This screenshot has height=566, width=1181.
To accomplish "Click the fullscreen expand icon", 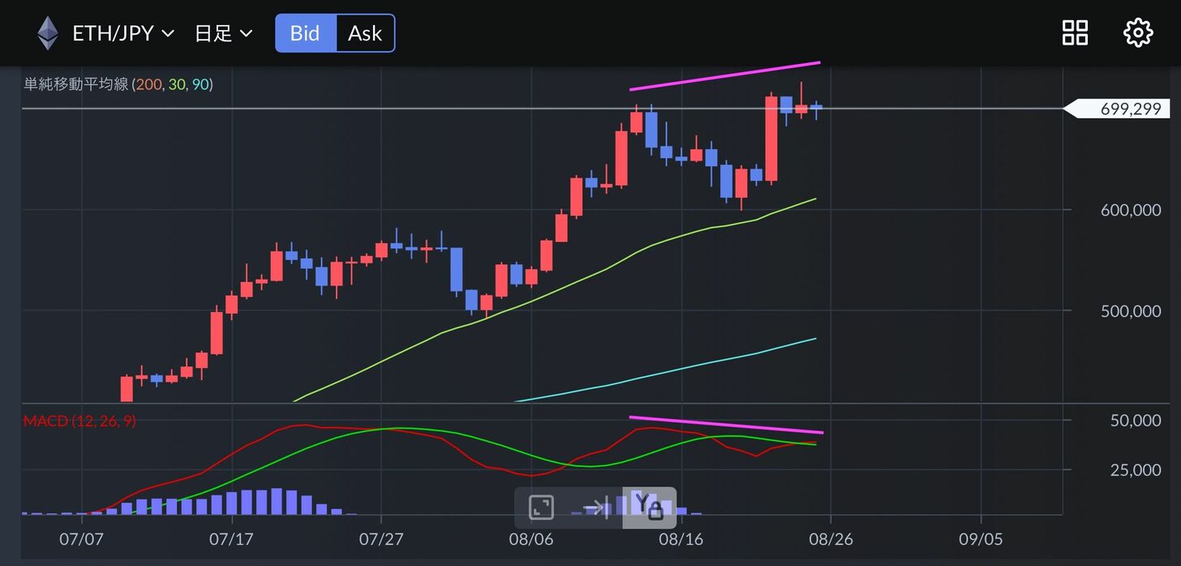I will coord(541,508).
